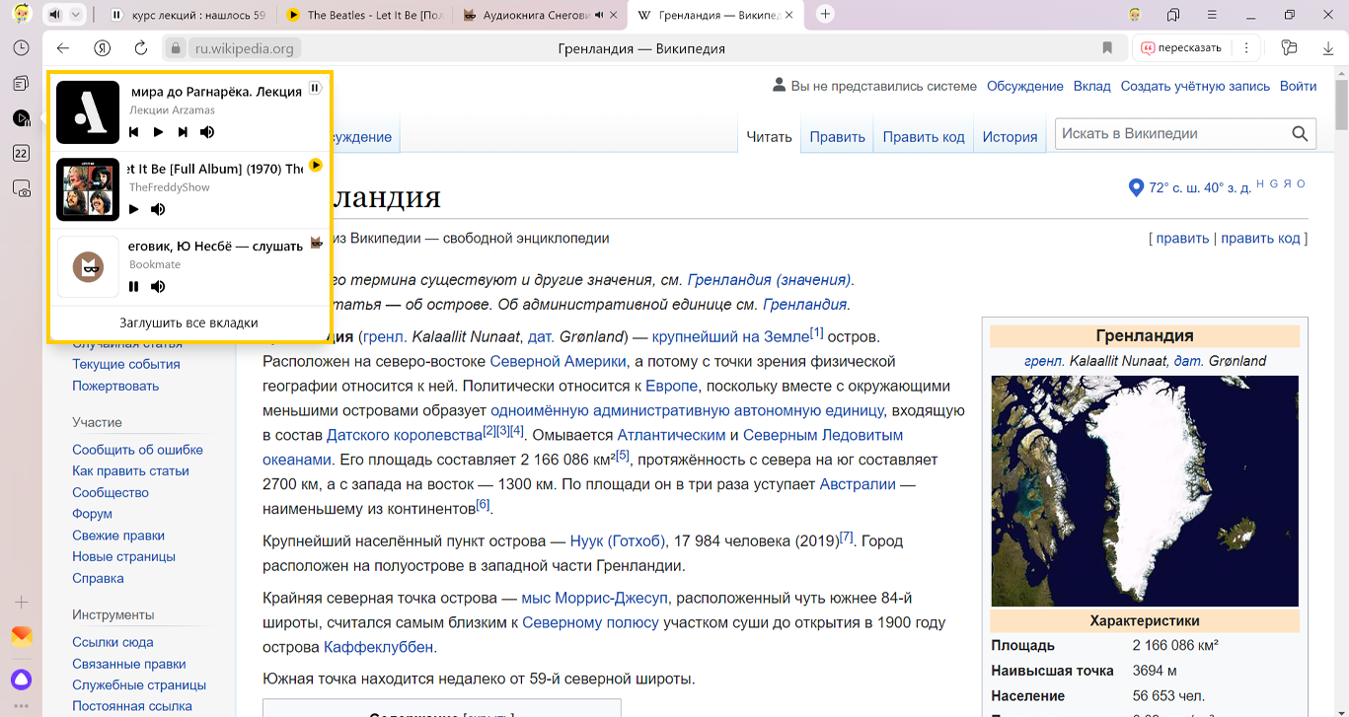The image size is (1349, 717).
Task: Click the account avatar near window controls
Action: pos(1136,15)
